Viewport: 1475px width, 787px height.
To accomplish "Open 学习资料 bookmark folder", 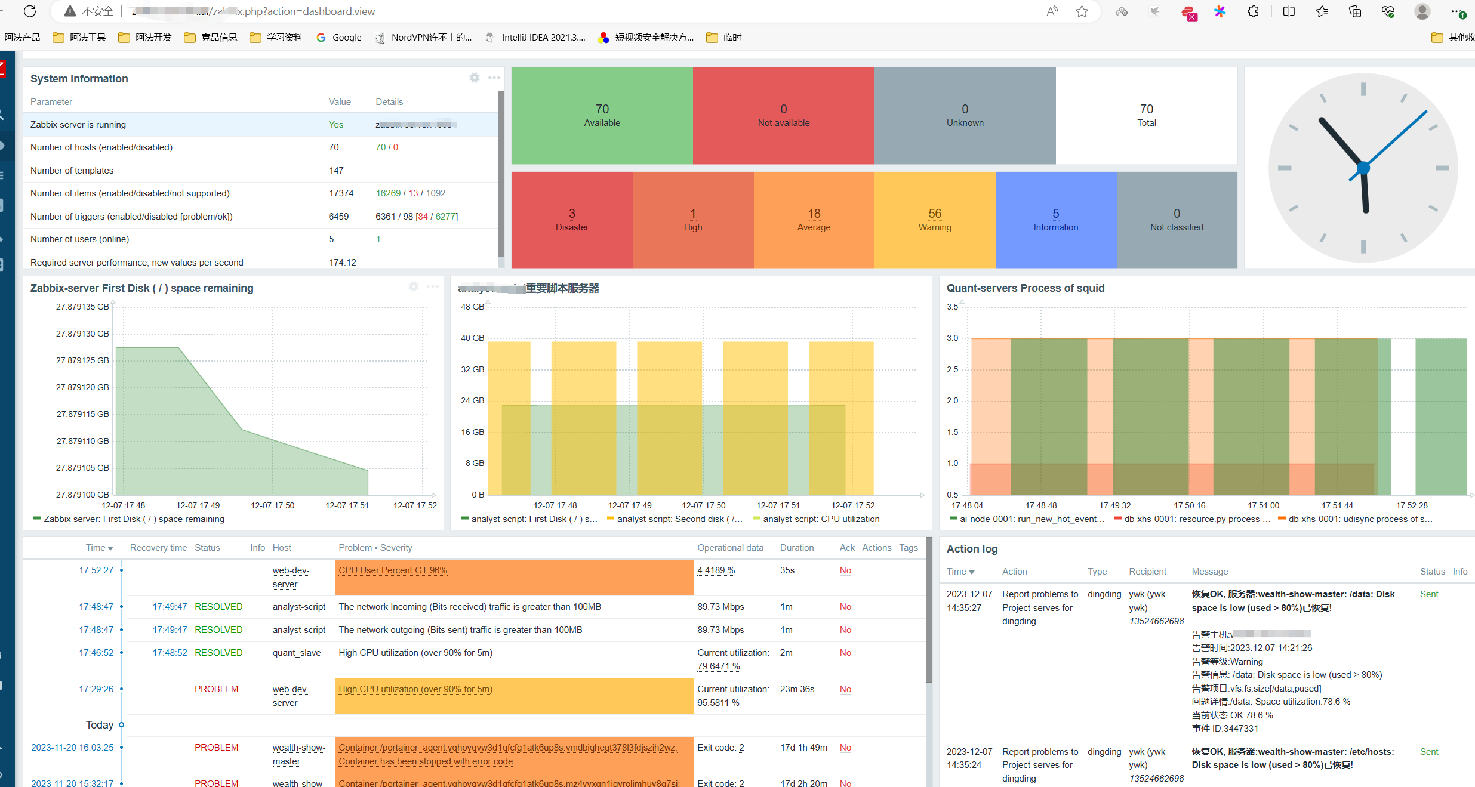I will point(276,38).
